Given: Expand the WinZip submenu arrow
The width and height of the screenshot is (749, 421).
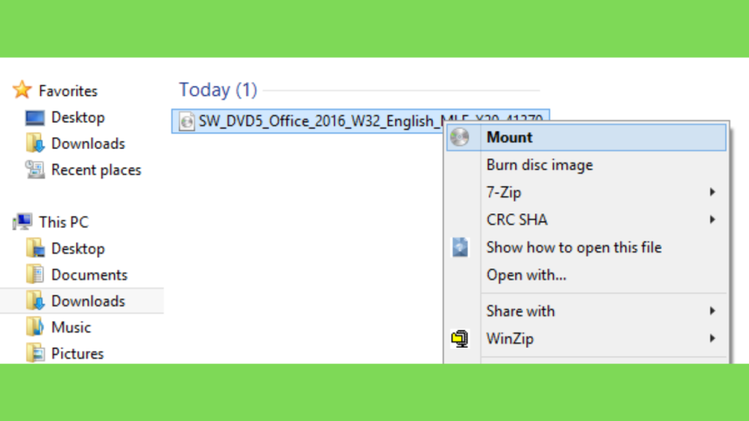Looking at the screenshot, I should click(712, 338).
